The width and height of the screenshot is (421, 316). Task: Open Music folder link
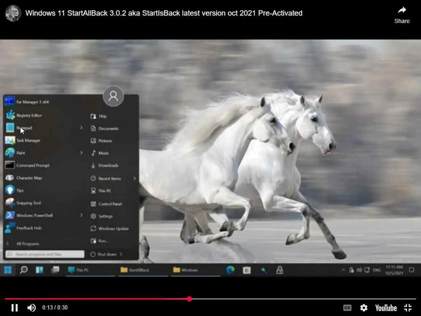coord(100,153)
